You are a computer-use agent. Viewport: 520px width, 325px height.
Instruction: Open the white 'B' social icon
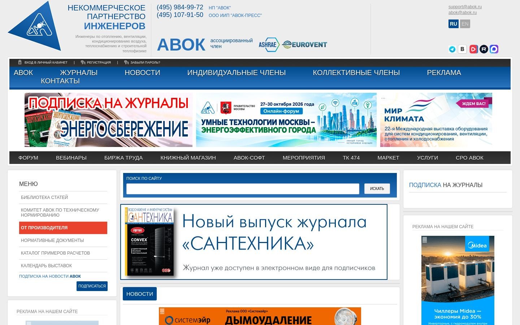click(463, 49)
